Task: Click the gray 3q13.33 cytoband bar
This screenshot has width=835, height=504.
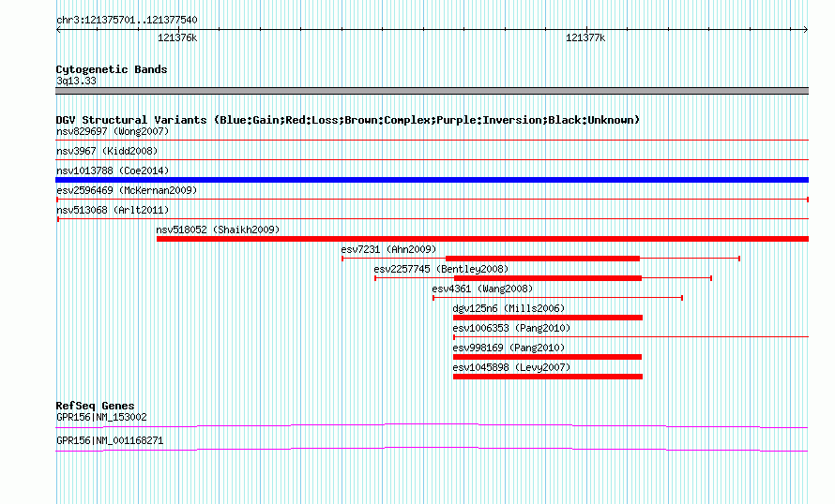Action: 432,91
